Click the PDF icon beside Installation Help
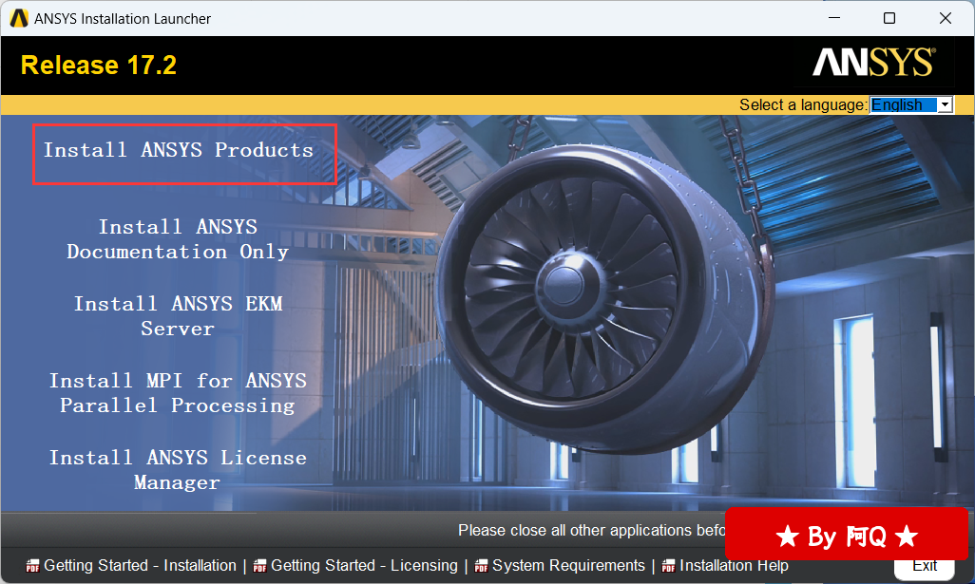Screen dimensions: 975x584 (669, 567)
